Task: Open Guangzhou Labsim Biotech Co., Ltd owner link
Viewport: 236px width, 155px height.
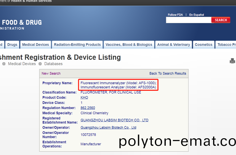Action: 108,128
